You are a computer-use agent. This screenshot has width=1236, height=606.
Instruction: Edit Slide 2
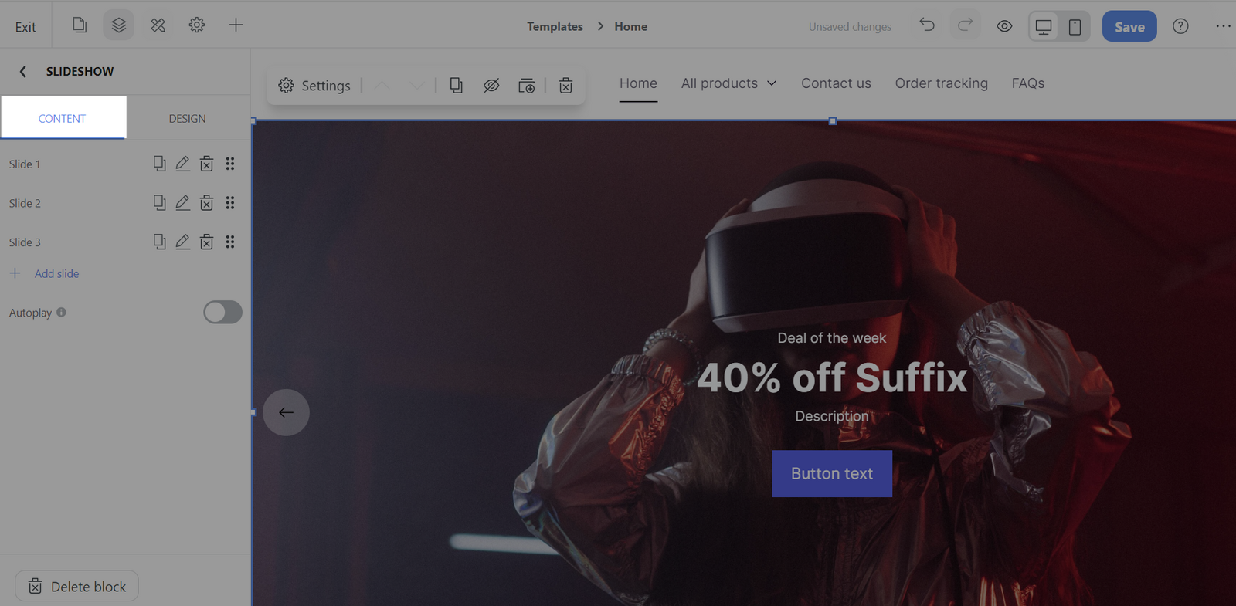(182, 202)
